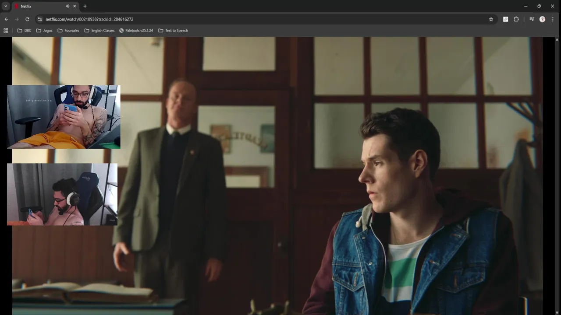The image size is (561, 315).
Task: Minimize the Chrome window
Action: [x=525, y=6]
